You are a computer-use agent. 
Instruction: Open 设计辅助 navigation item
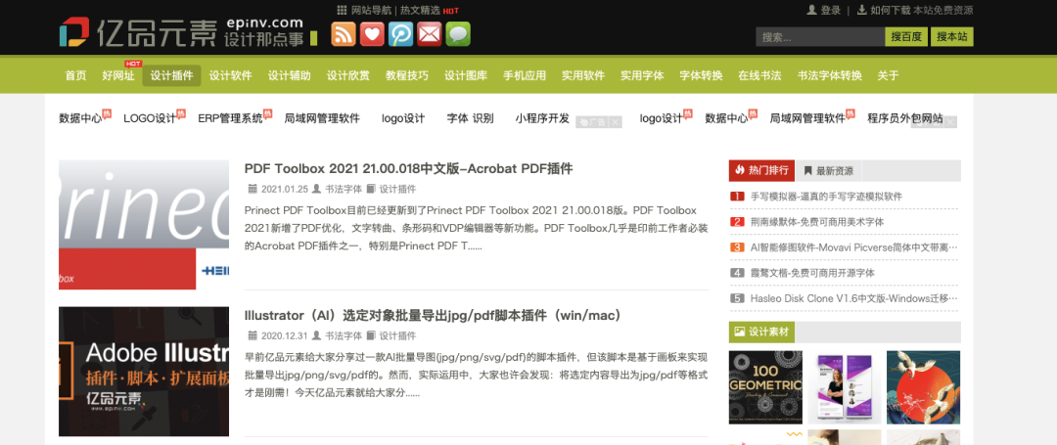pos(289,75)
